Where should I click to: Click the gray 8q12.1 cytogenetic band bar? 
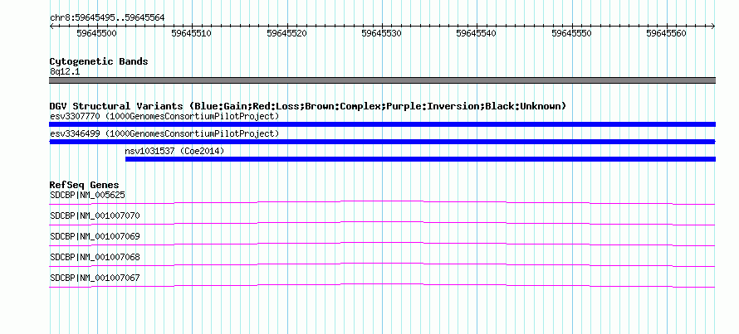point(382,80)
